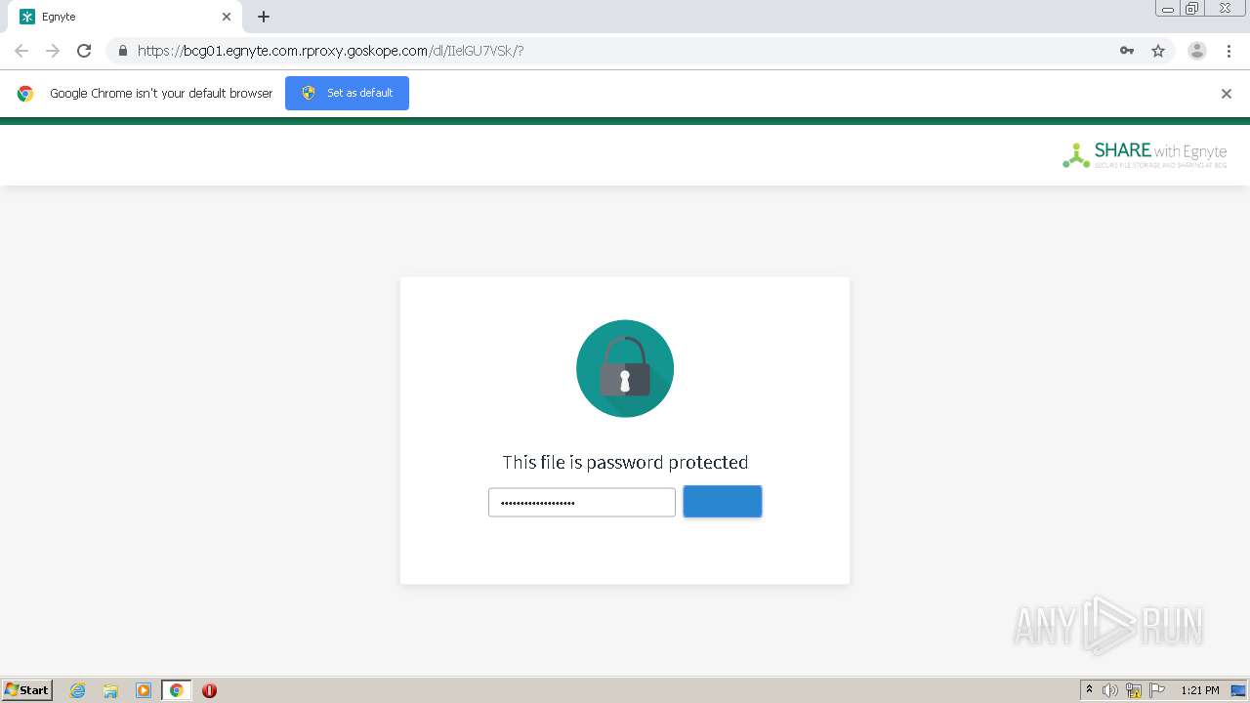This screenshot has height=703, width=1250.
Task: Click the padlock site info icon
Action: (122, 51)
